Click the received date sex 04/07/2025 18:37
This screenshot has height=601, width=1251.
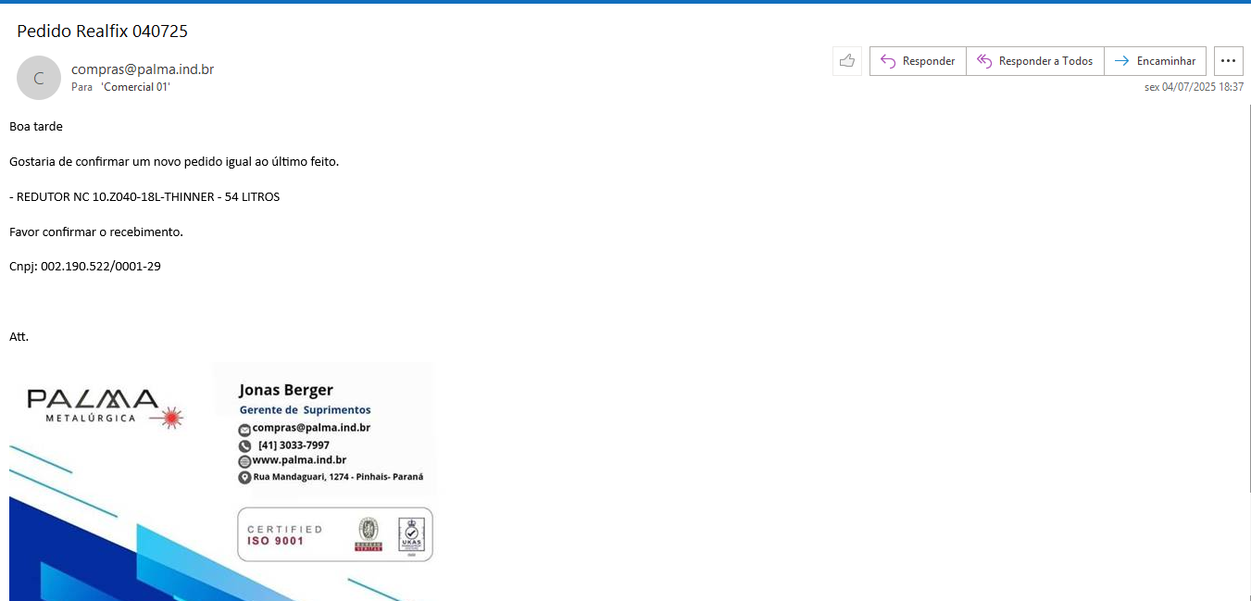[x=1193, y=87]
